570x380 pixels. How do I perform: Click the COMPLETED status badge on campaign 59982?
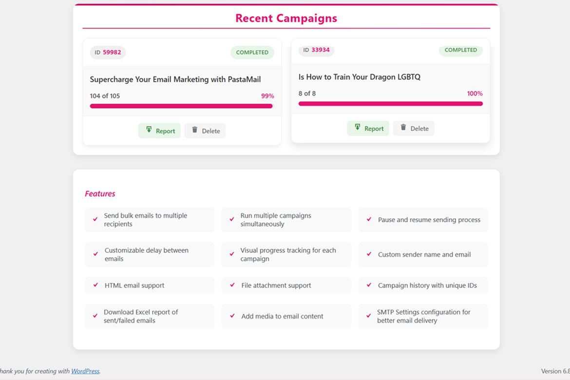point(252,53)
